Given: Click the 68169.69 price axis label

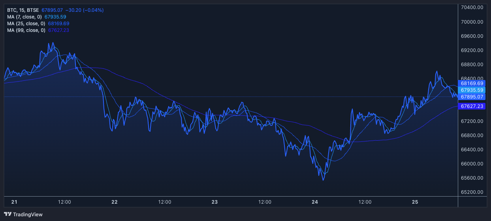Looking at the screenshot, I should (x=472, y=84).
